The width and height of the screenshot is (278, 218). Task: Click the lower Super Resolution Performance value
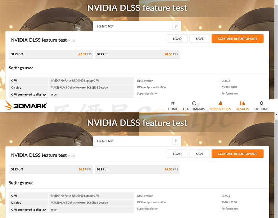229,209
